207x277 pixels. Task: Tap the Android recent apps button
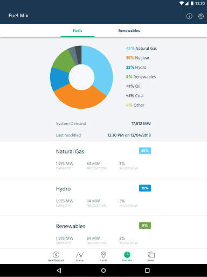point(147,271)
